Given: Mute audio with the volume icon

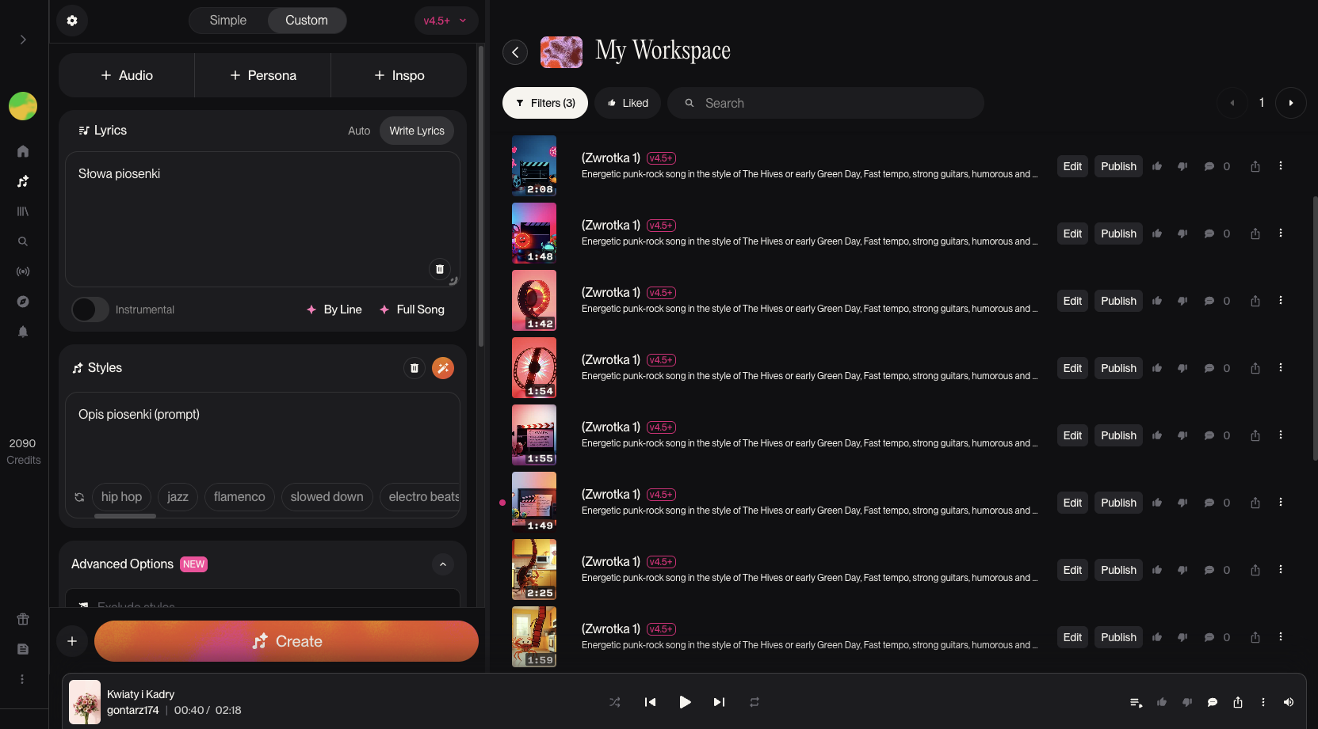Looking at the screenshot, I should [x=1289, y=702].
